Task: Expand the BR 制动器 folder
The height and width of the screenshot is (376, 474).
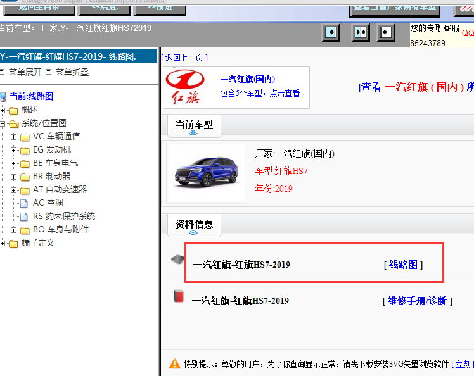Action: [x=13, y=177]
